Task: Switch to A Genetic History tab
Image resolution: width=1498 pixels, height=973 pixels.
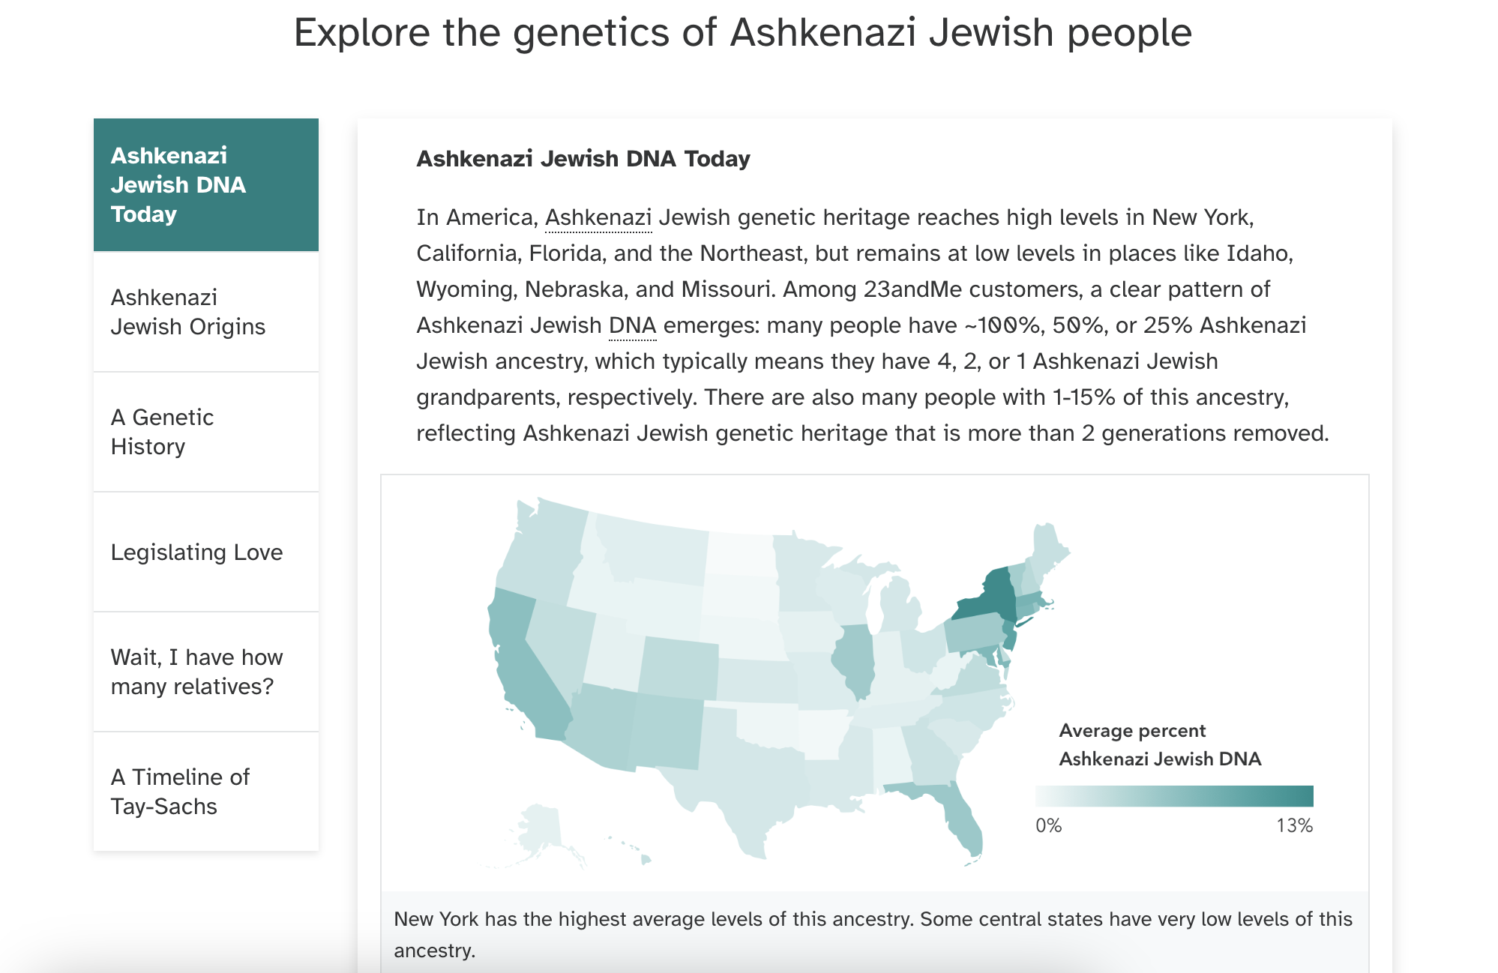Action: click(206, 432)
